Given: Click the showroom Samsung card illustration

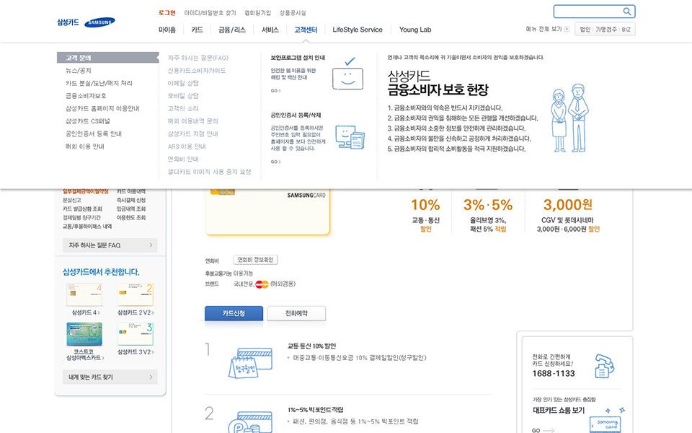Looking at the screenshot, I should [606, 424].
